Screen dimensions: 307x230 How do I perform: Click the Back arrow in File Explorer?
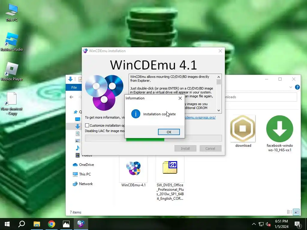pos(71,97)
